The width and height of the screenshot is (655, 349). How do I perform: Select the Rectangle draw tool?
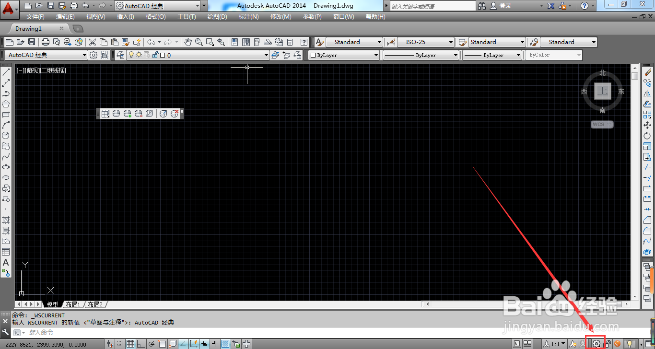[x=6, y=115]
